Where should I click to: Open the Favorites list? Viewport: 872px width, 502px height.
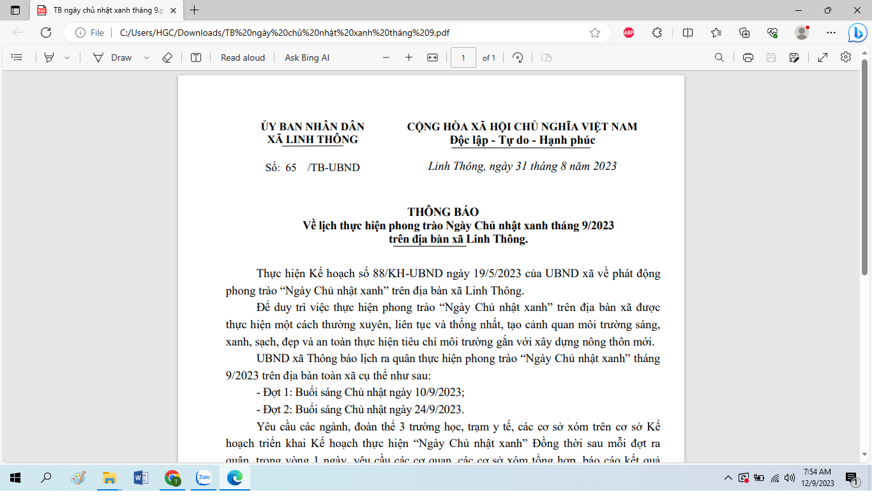point(716,33)
